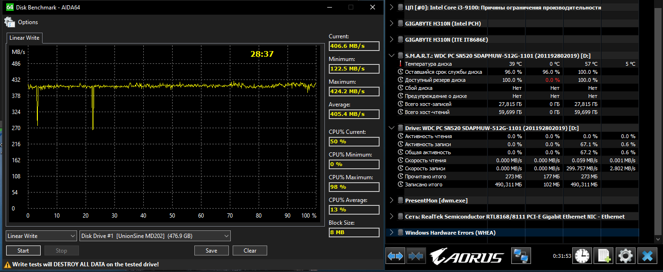Click the Start button
663x272 pixels.
[x=23, y=251]
